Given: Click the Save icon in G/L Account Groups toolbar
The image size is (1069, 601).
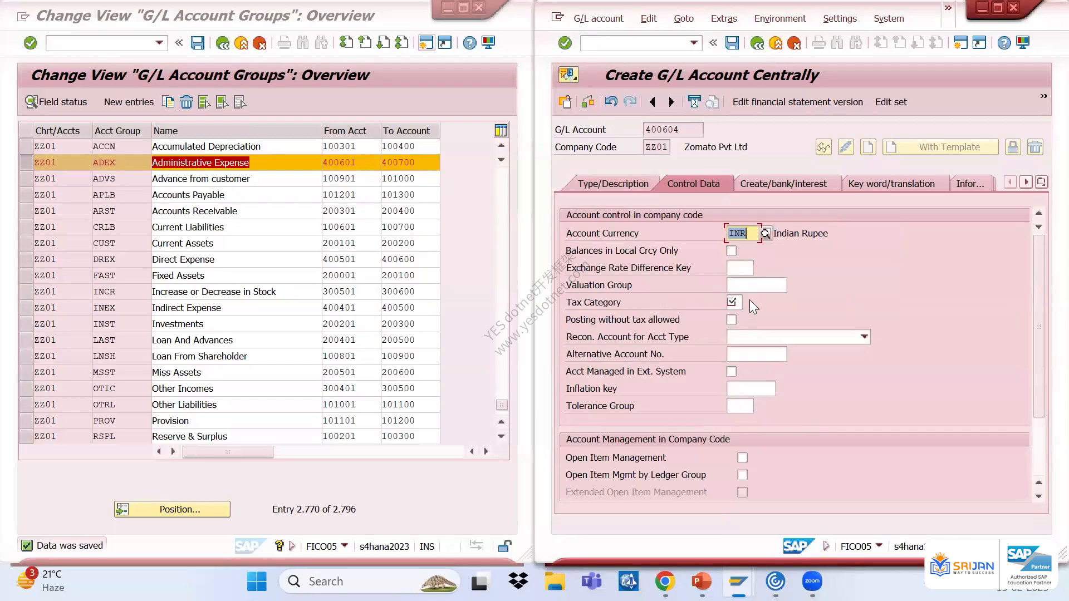Looking at the screenshot, I should pos(197,43).
